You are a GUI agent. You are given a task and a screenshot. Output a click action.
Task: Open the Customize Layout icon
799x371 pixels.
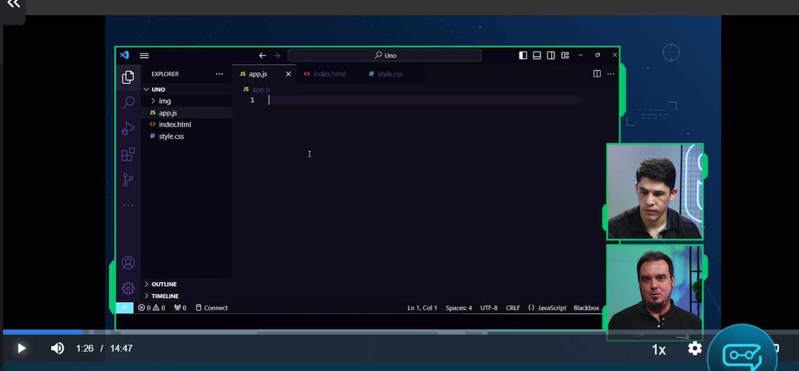click(565, 55)
